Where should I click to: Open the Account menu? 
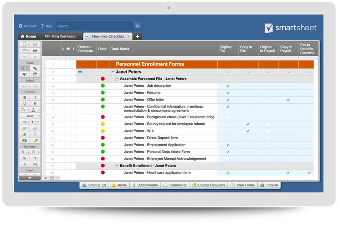pos(27,26)
